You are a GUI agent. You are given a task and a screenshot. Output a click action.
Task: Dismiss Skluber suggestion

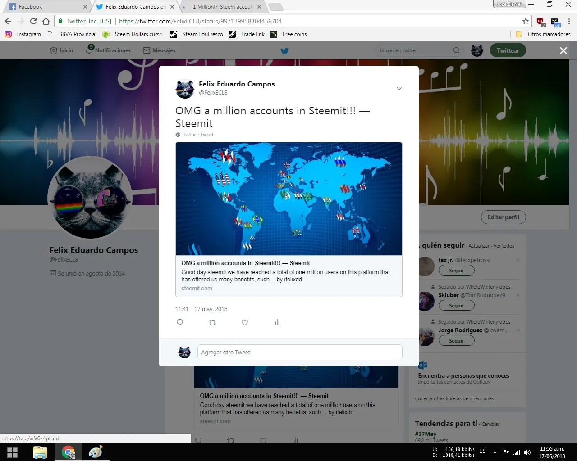518,295
